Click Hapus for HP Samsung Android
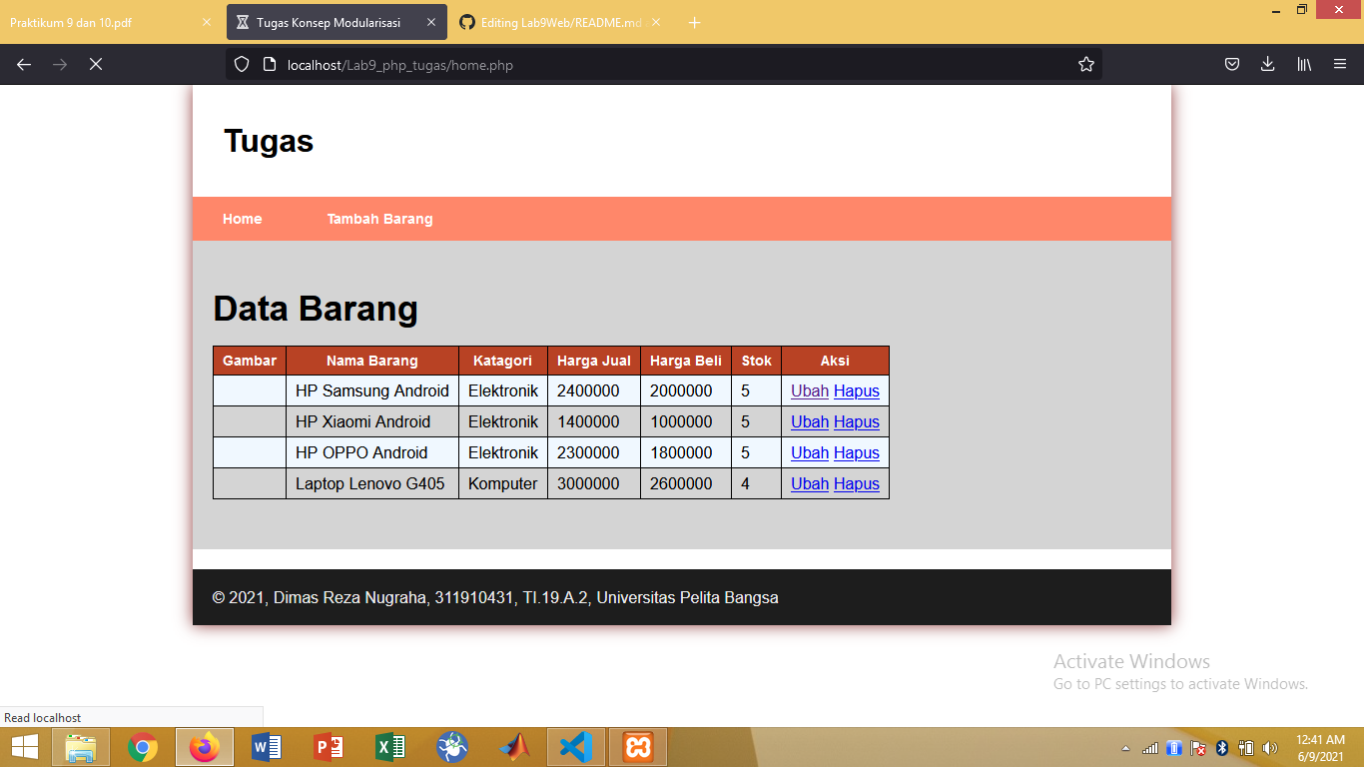 (857, 391)
